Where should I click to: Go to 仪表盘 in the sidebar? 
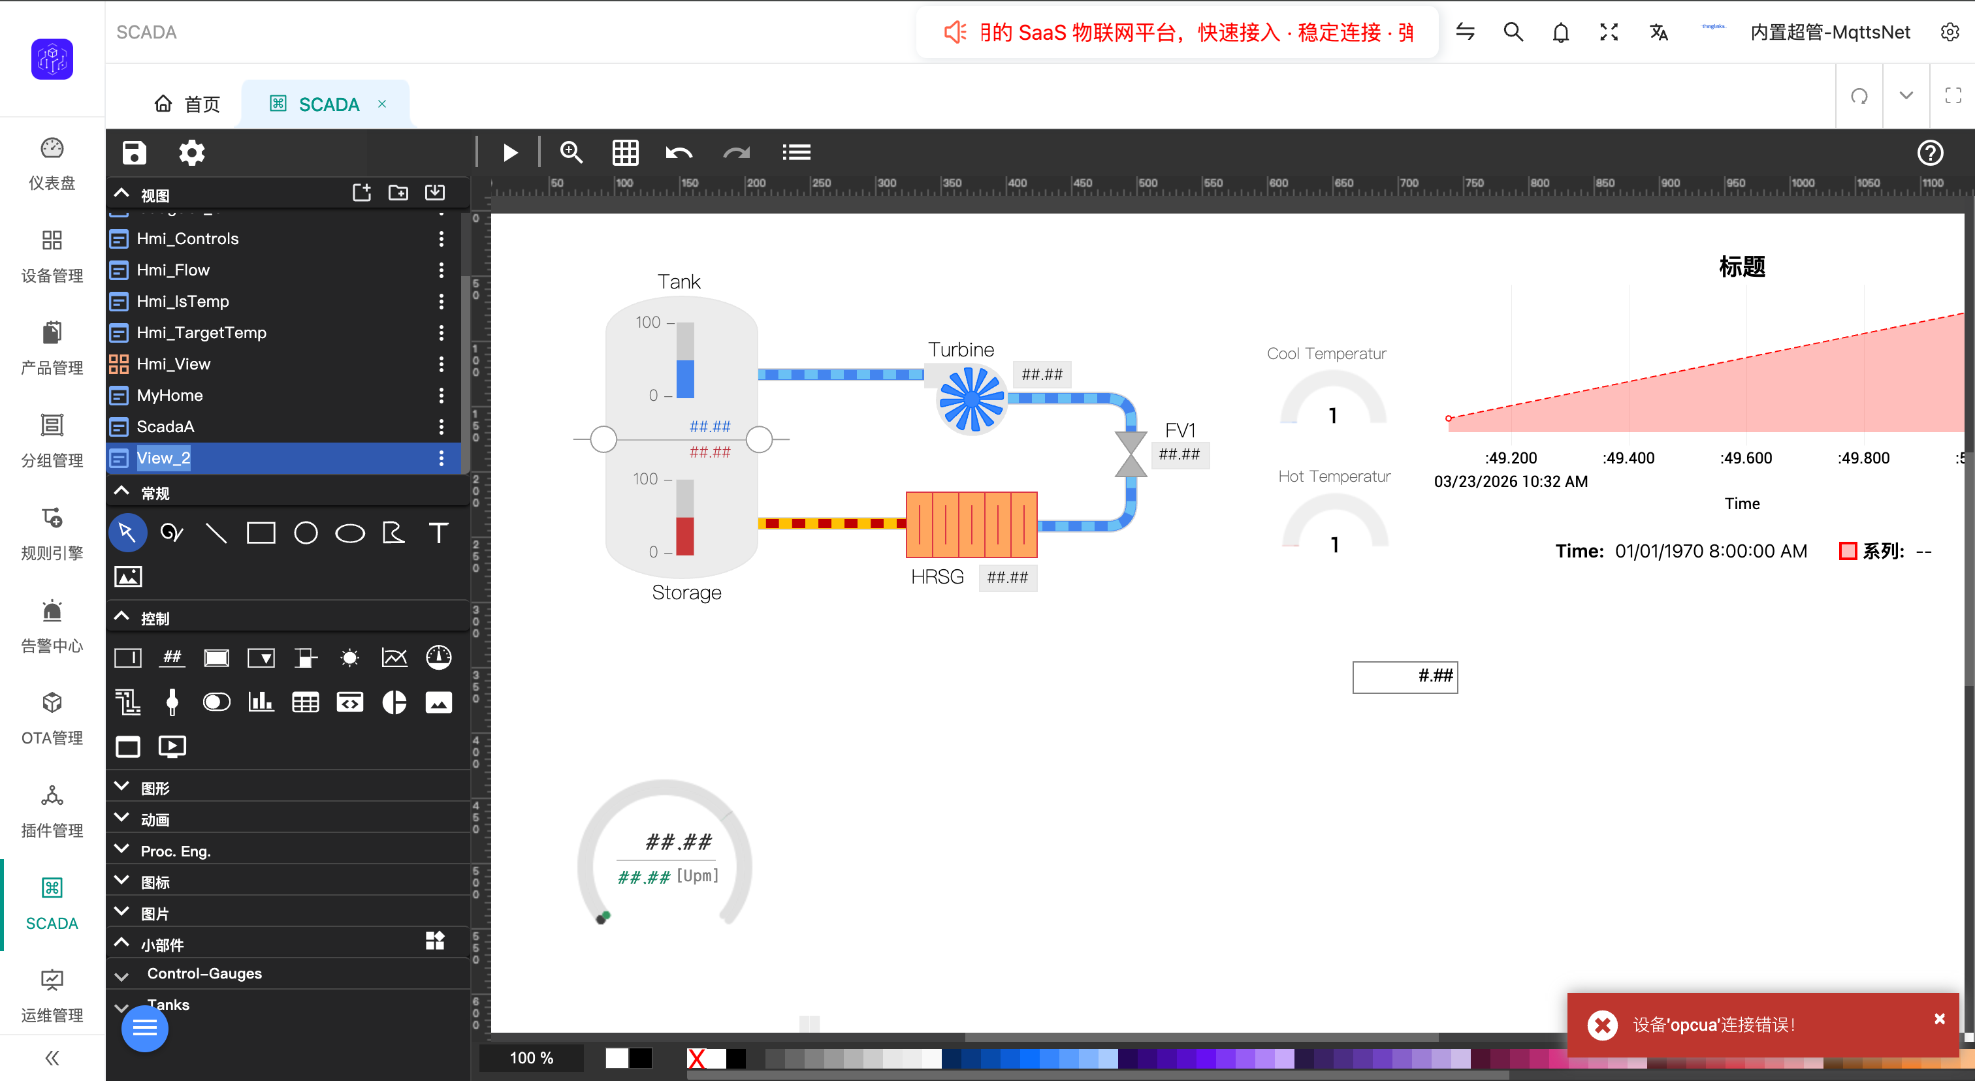(x=52, y=164)
